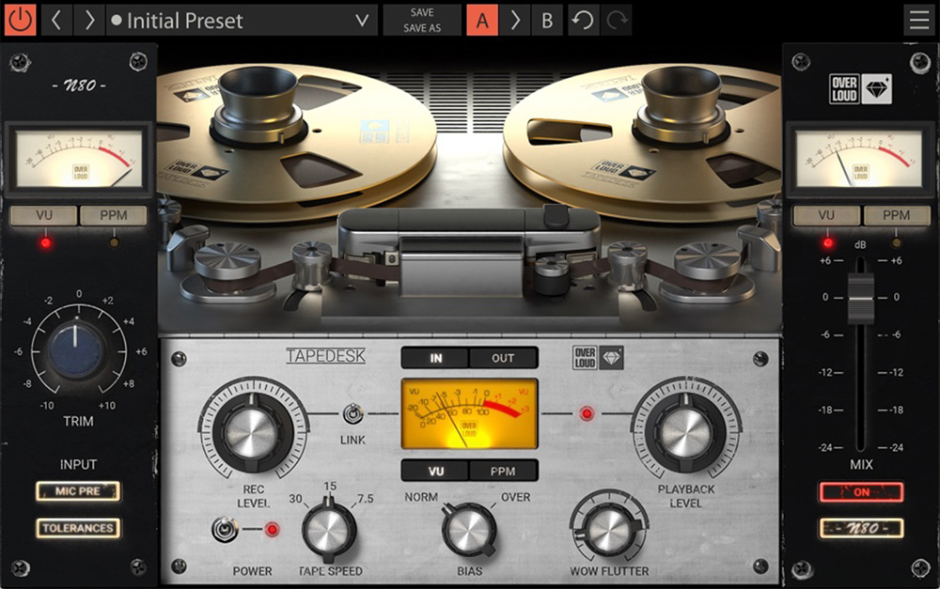The height and width of the screenshot is (589, 940).
Task: Click the Overloud logo in the right panel
Action: (860, 88)
